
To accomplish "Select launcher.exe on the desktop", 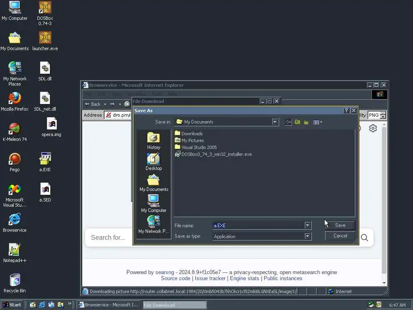I will pyautogui.click(x=45, y=42).
